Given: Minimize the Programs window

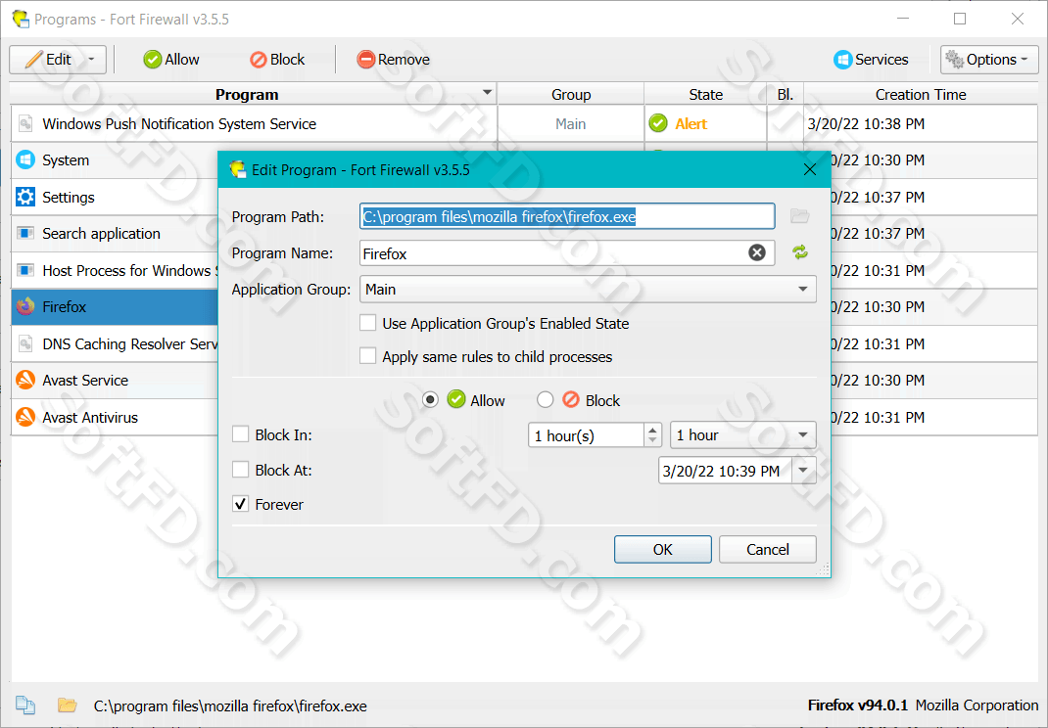Looking at the screenshot, I should click(903, 19).
